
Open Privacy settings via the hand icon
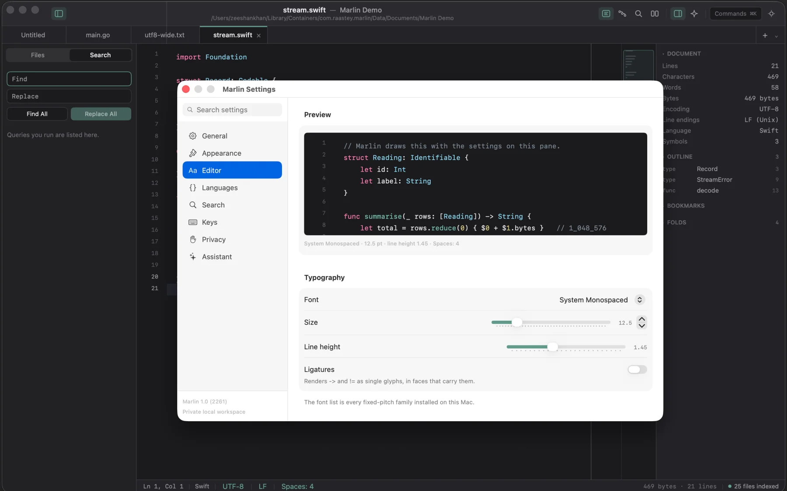point(193,240)
